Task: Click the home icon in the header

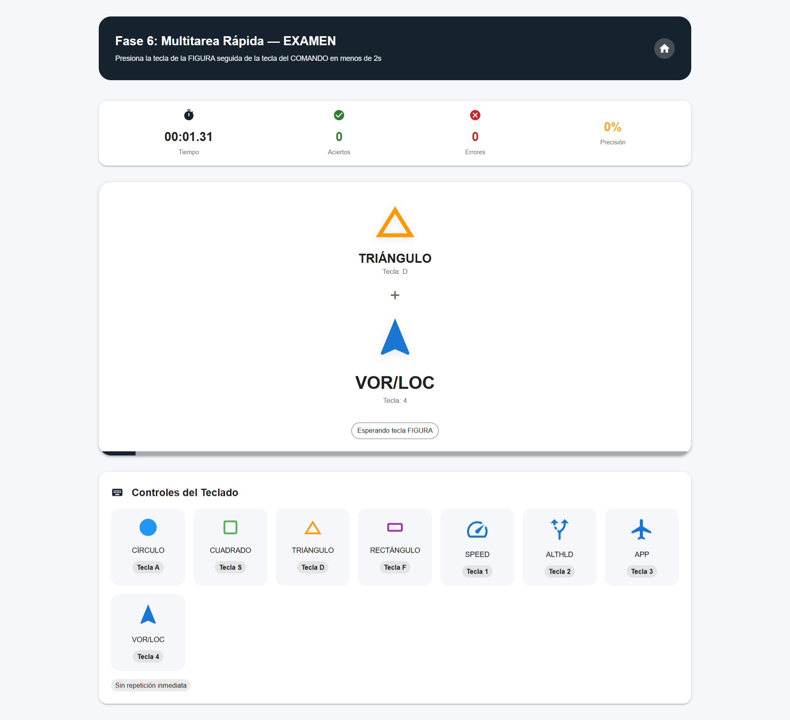Action: coord(664,48)
